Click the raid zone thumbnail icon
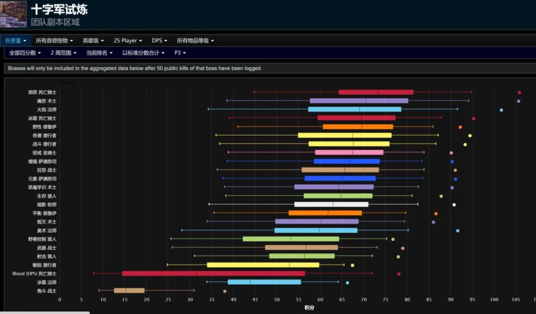 tap(13, 14)
